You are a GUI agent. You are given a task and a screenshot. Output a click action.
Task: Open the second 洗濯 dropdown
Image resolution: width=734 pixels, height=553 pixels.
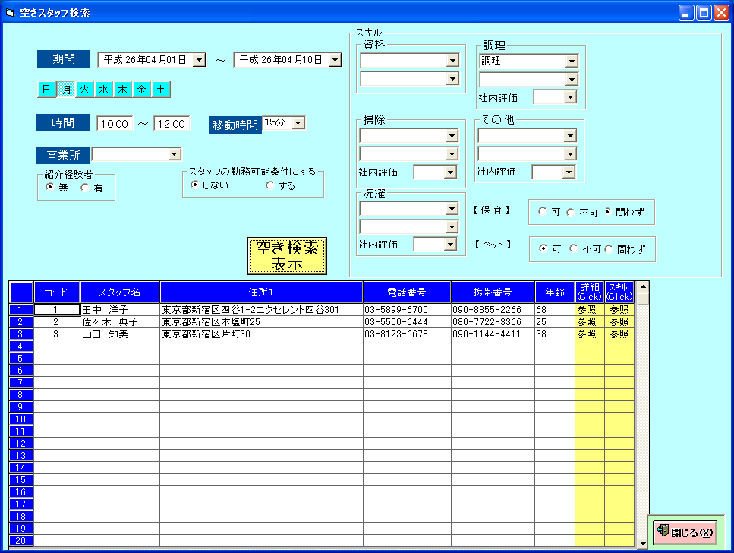[x=452, y=227]
